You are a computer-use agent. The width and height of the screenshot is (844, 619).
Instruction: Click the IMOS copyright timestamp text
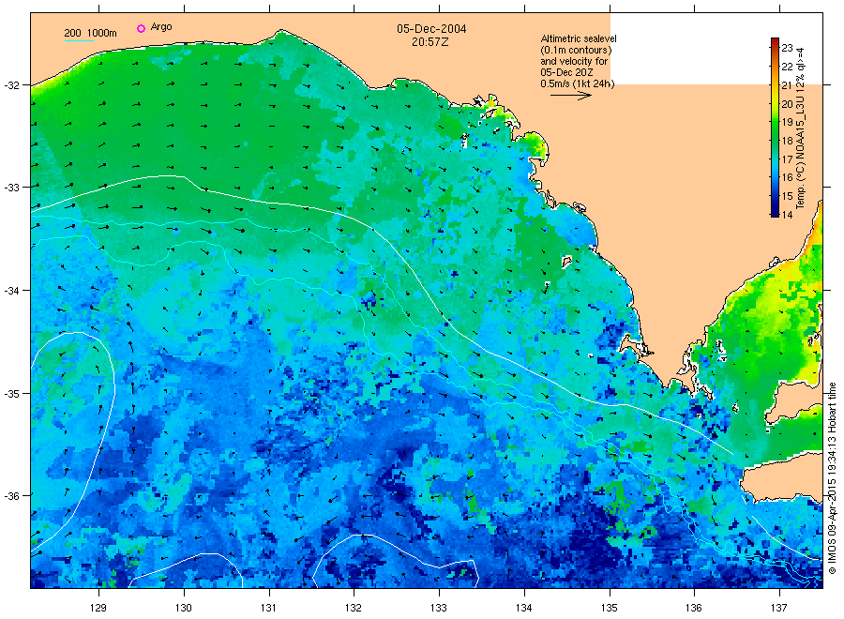point(832,478)
